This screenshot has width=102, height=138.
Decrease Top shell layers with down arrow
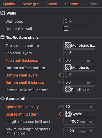pyautogui.click(x=66, y=54)
